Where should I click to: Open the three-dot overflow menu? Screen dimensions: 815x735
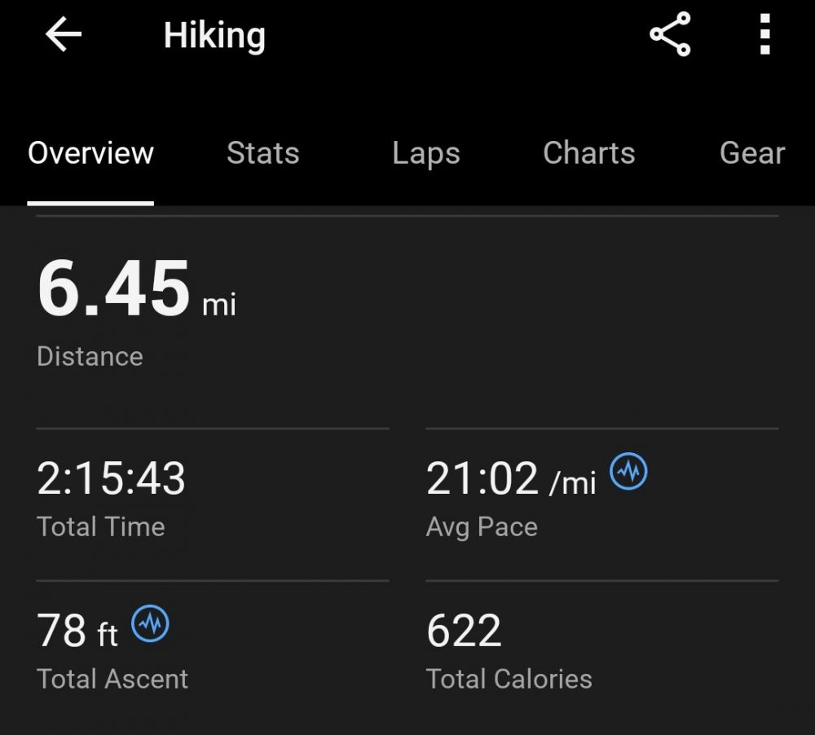pyautogui.click(x=764, y=35)
